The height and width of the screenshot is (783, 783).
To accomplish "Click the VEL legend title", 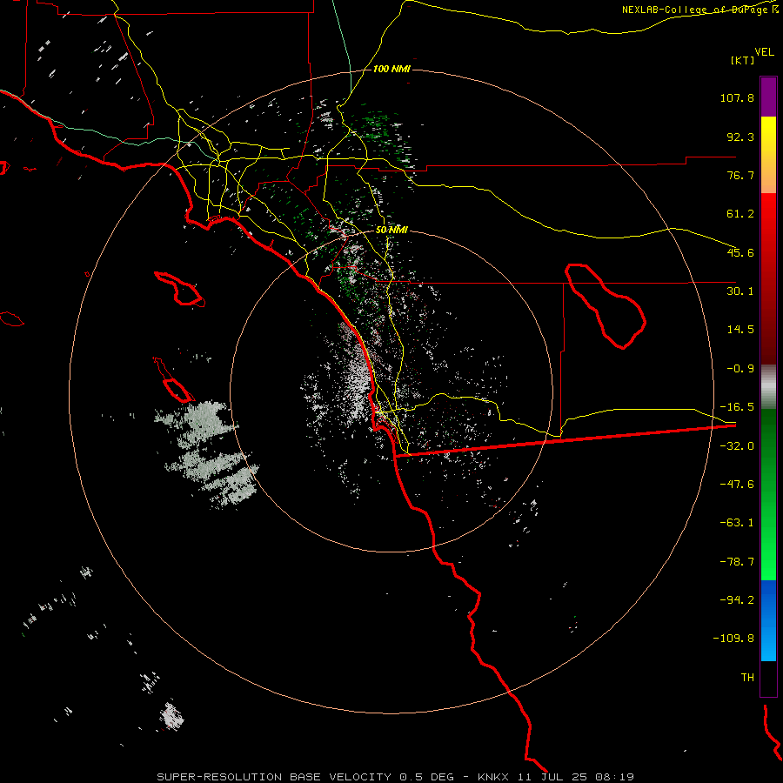I will [x=765, y=52].
